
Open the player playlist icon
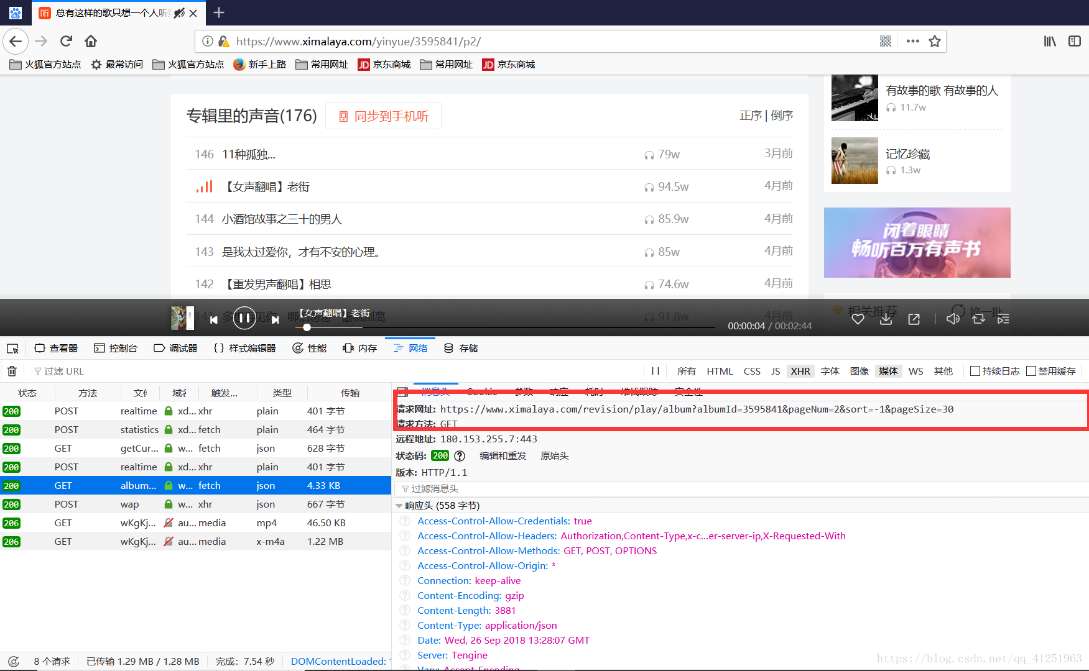[1003, 319]
